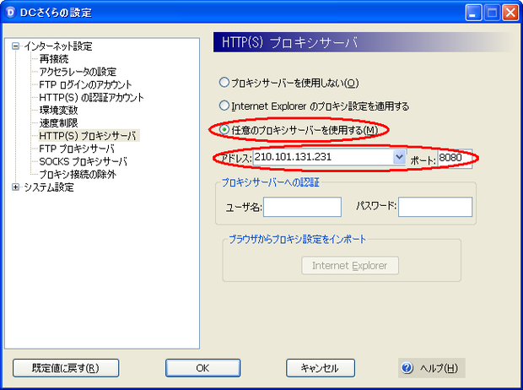
Task: Minimize the DCさくらの設定 window
Action: pyautogui.click(x=473, y=13)
